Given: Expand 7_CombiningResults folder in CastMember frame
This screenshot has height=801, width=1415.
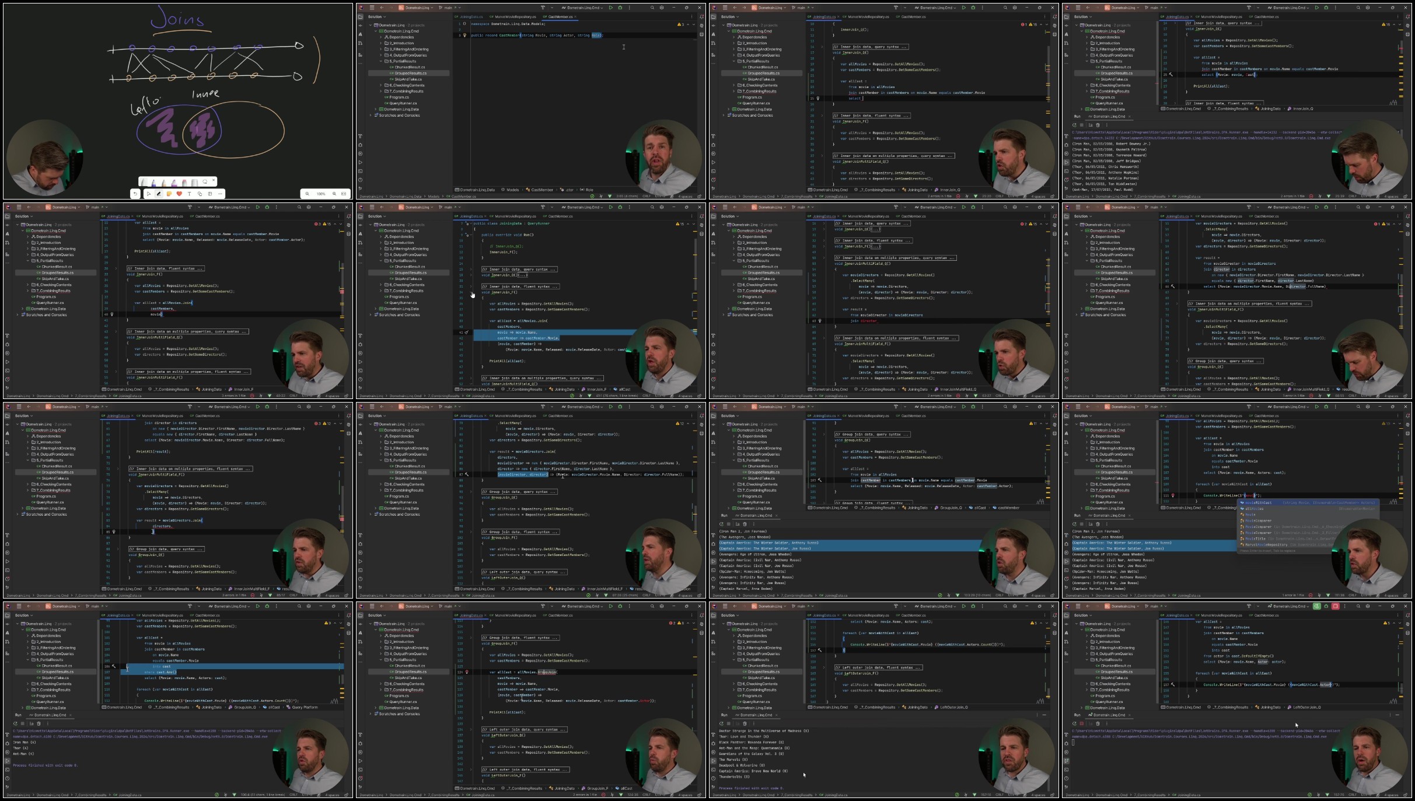Looking at the screenshot, I should click(x=381, y=91).
